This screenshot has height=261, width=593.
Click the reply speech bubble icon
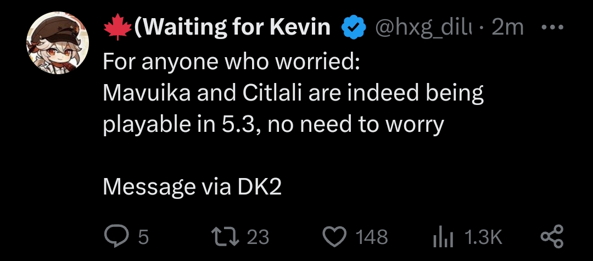point(115,237)
